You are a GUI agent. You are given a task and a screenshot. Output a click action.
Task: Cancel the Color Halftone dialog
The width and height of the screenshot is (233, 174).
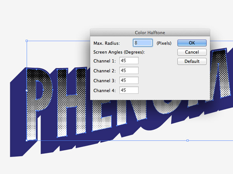coord(192,52)
